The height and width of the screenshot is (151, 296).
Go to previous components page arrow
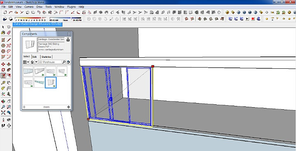point(24,107)
